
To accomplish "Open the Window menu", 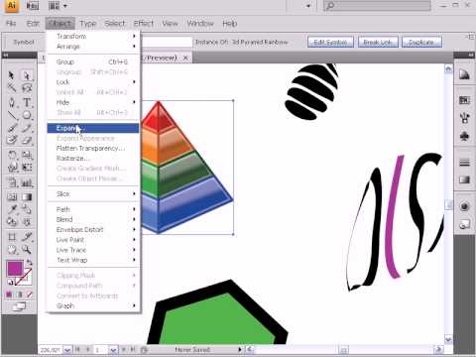I will click(x=200, y=24).
